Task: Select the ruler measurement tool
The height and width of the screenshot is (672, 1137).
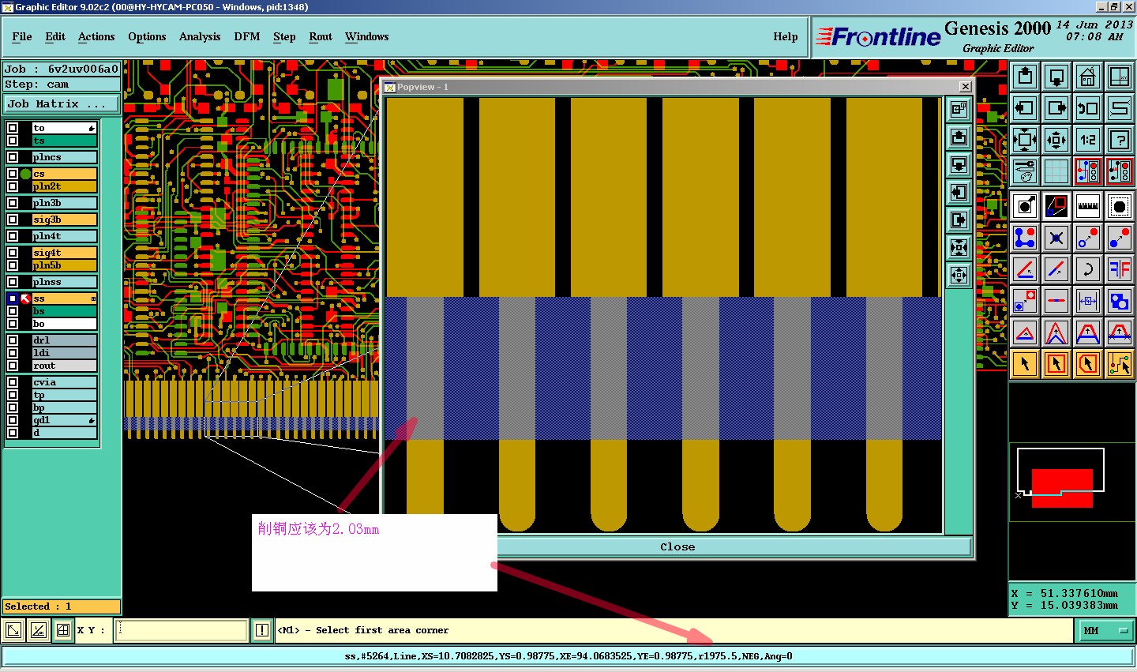Action: [1088, 206]
